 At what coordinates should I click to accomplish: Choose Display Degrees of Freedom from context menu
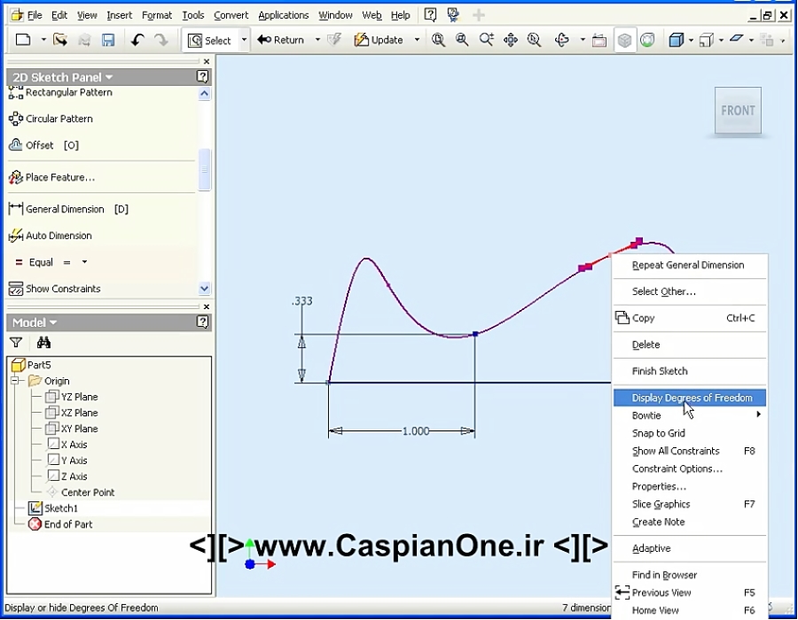point(688,397)
